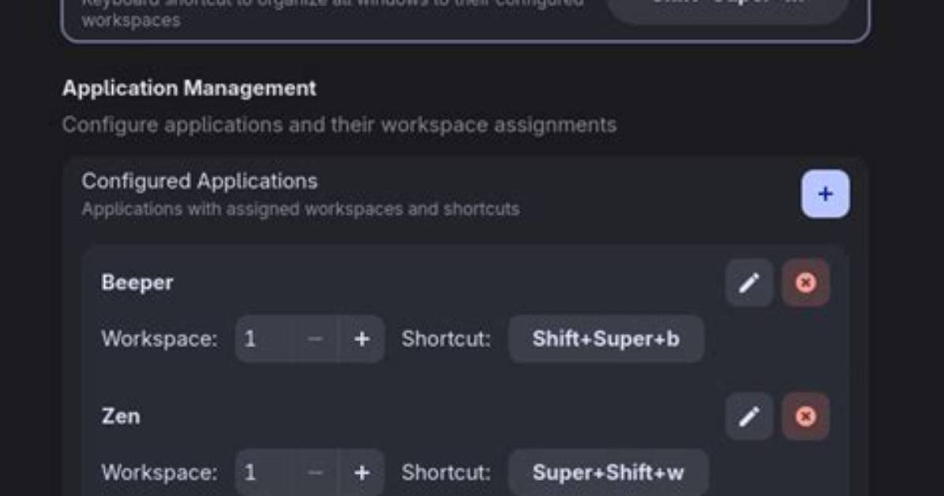The width and height of the screenshot is (944, 496).
Task: Increase Beeper workspace number
Action: coord(361,339)
